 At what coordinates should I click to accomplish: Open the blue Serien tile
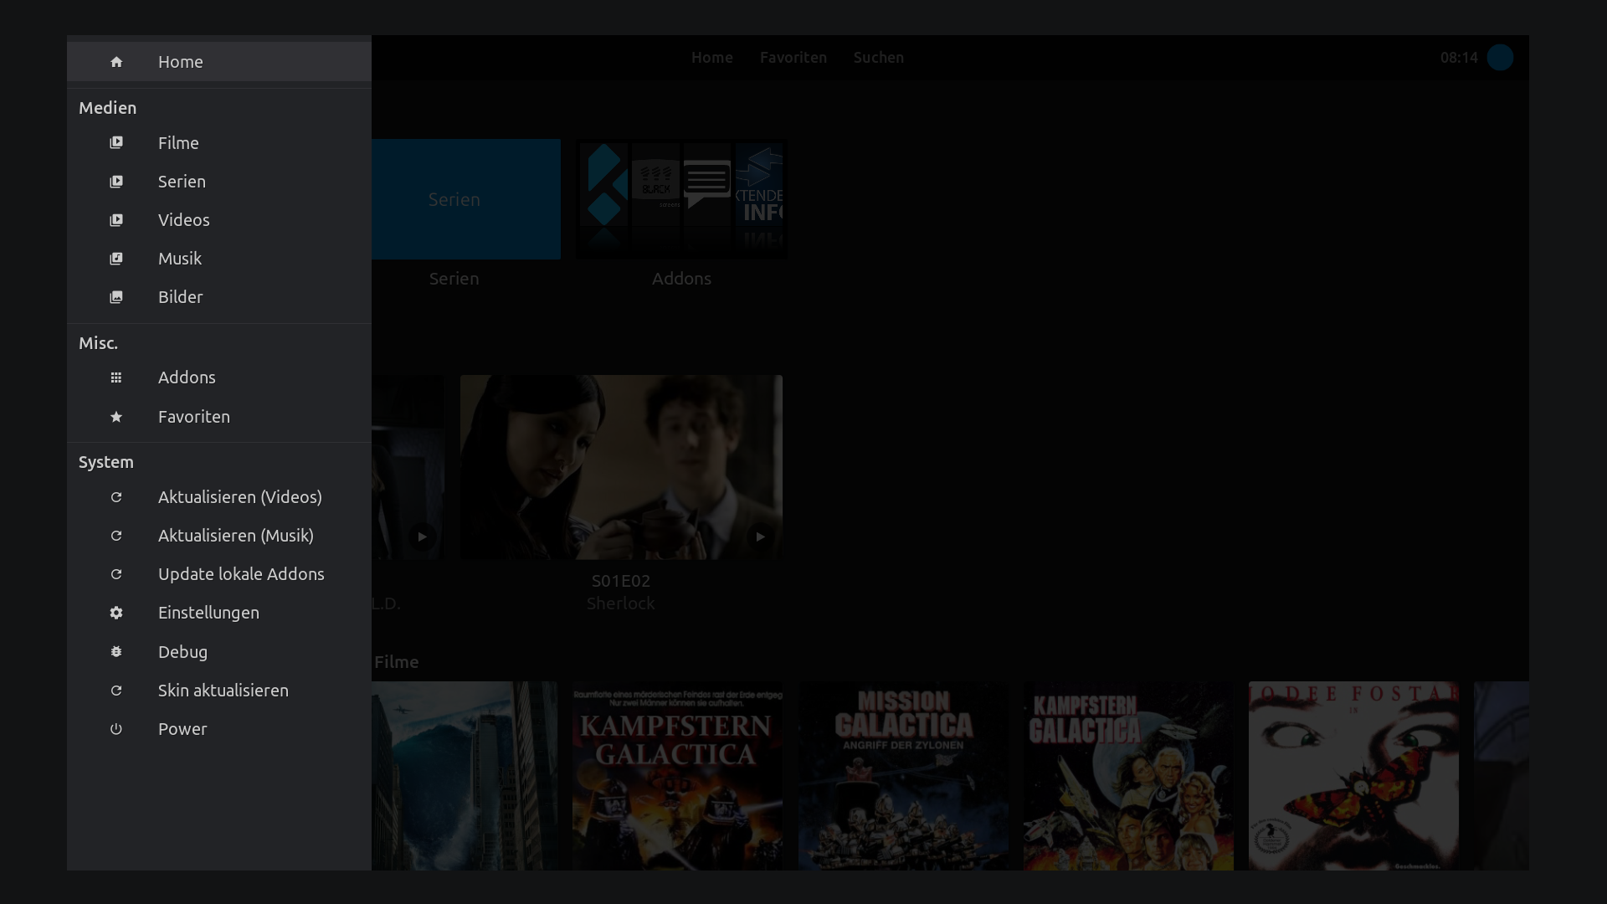[466, 199]
